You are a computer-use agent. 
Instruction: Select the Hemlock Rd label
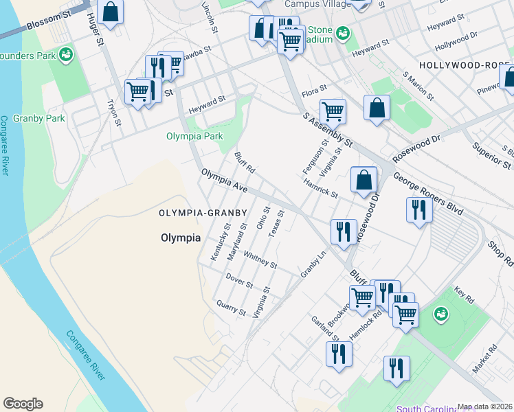click(x=366, y=325)
